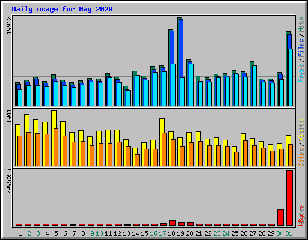Click day 31 on the x-axis
Viewport: 308px width, 240px height.
pyautogui.click(x=289, y=233)
